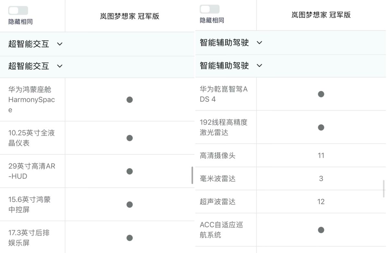Click the dot for 29英寸高清AR-HUD
This screenshot has height=253, width=389.
(130, 171)
